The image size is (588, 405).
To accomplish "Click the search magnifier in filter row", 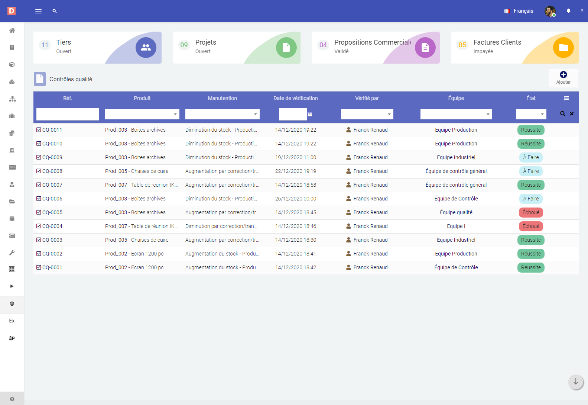I will 563,114.
